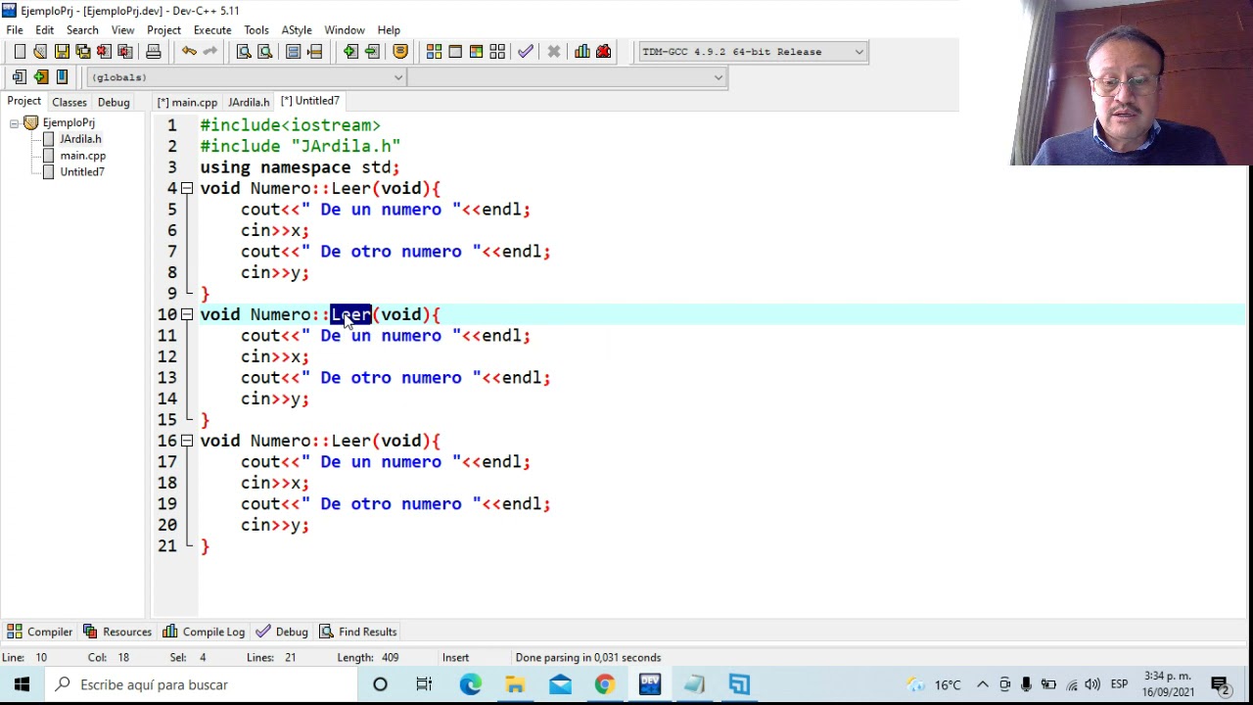Select main.cpp in the project tree

[x=82, y=156]
